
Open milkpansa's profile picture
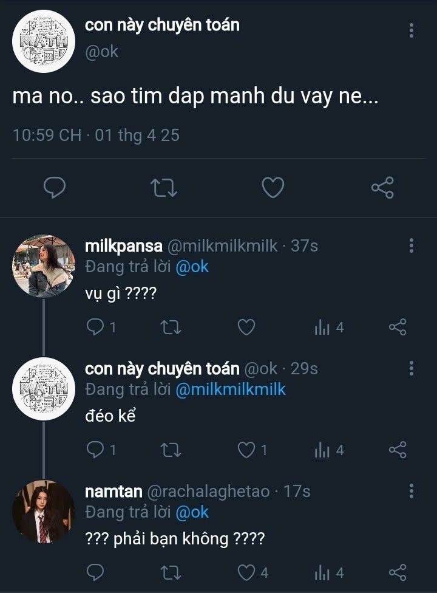click(x=43, y=266)
